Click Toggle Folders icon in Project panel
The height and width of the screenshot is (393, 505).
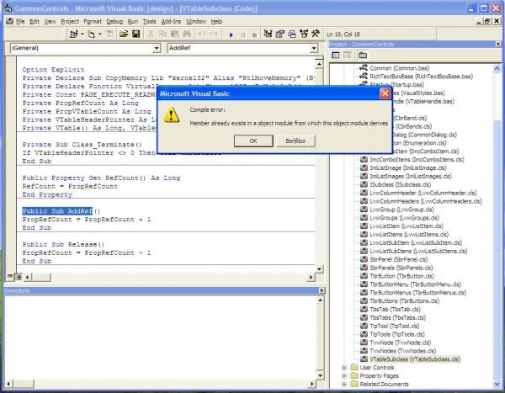363,55
